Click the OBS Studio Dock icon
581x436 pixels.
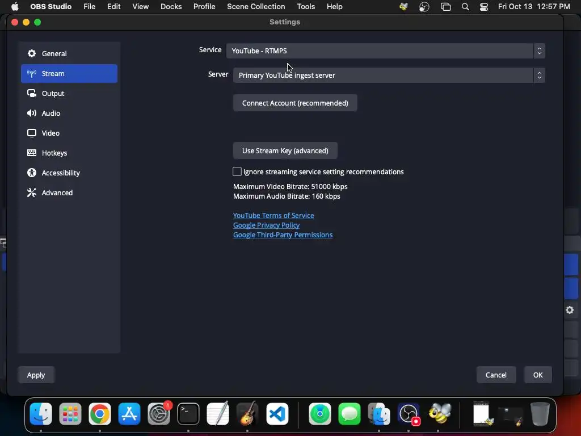[409, 413]
